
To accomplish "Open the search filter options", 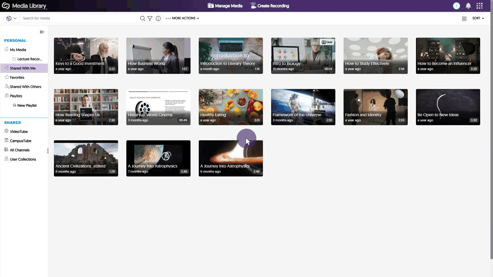I will [x=150, y=18].
